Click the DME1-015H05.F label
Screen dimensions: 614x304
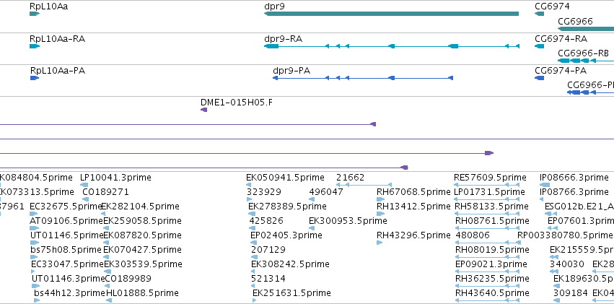237,103
